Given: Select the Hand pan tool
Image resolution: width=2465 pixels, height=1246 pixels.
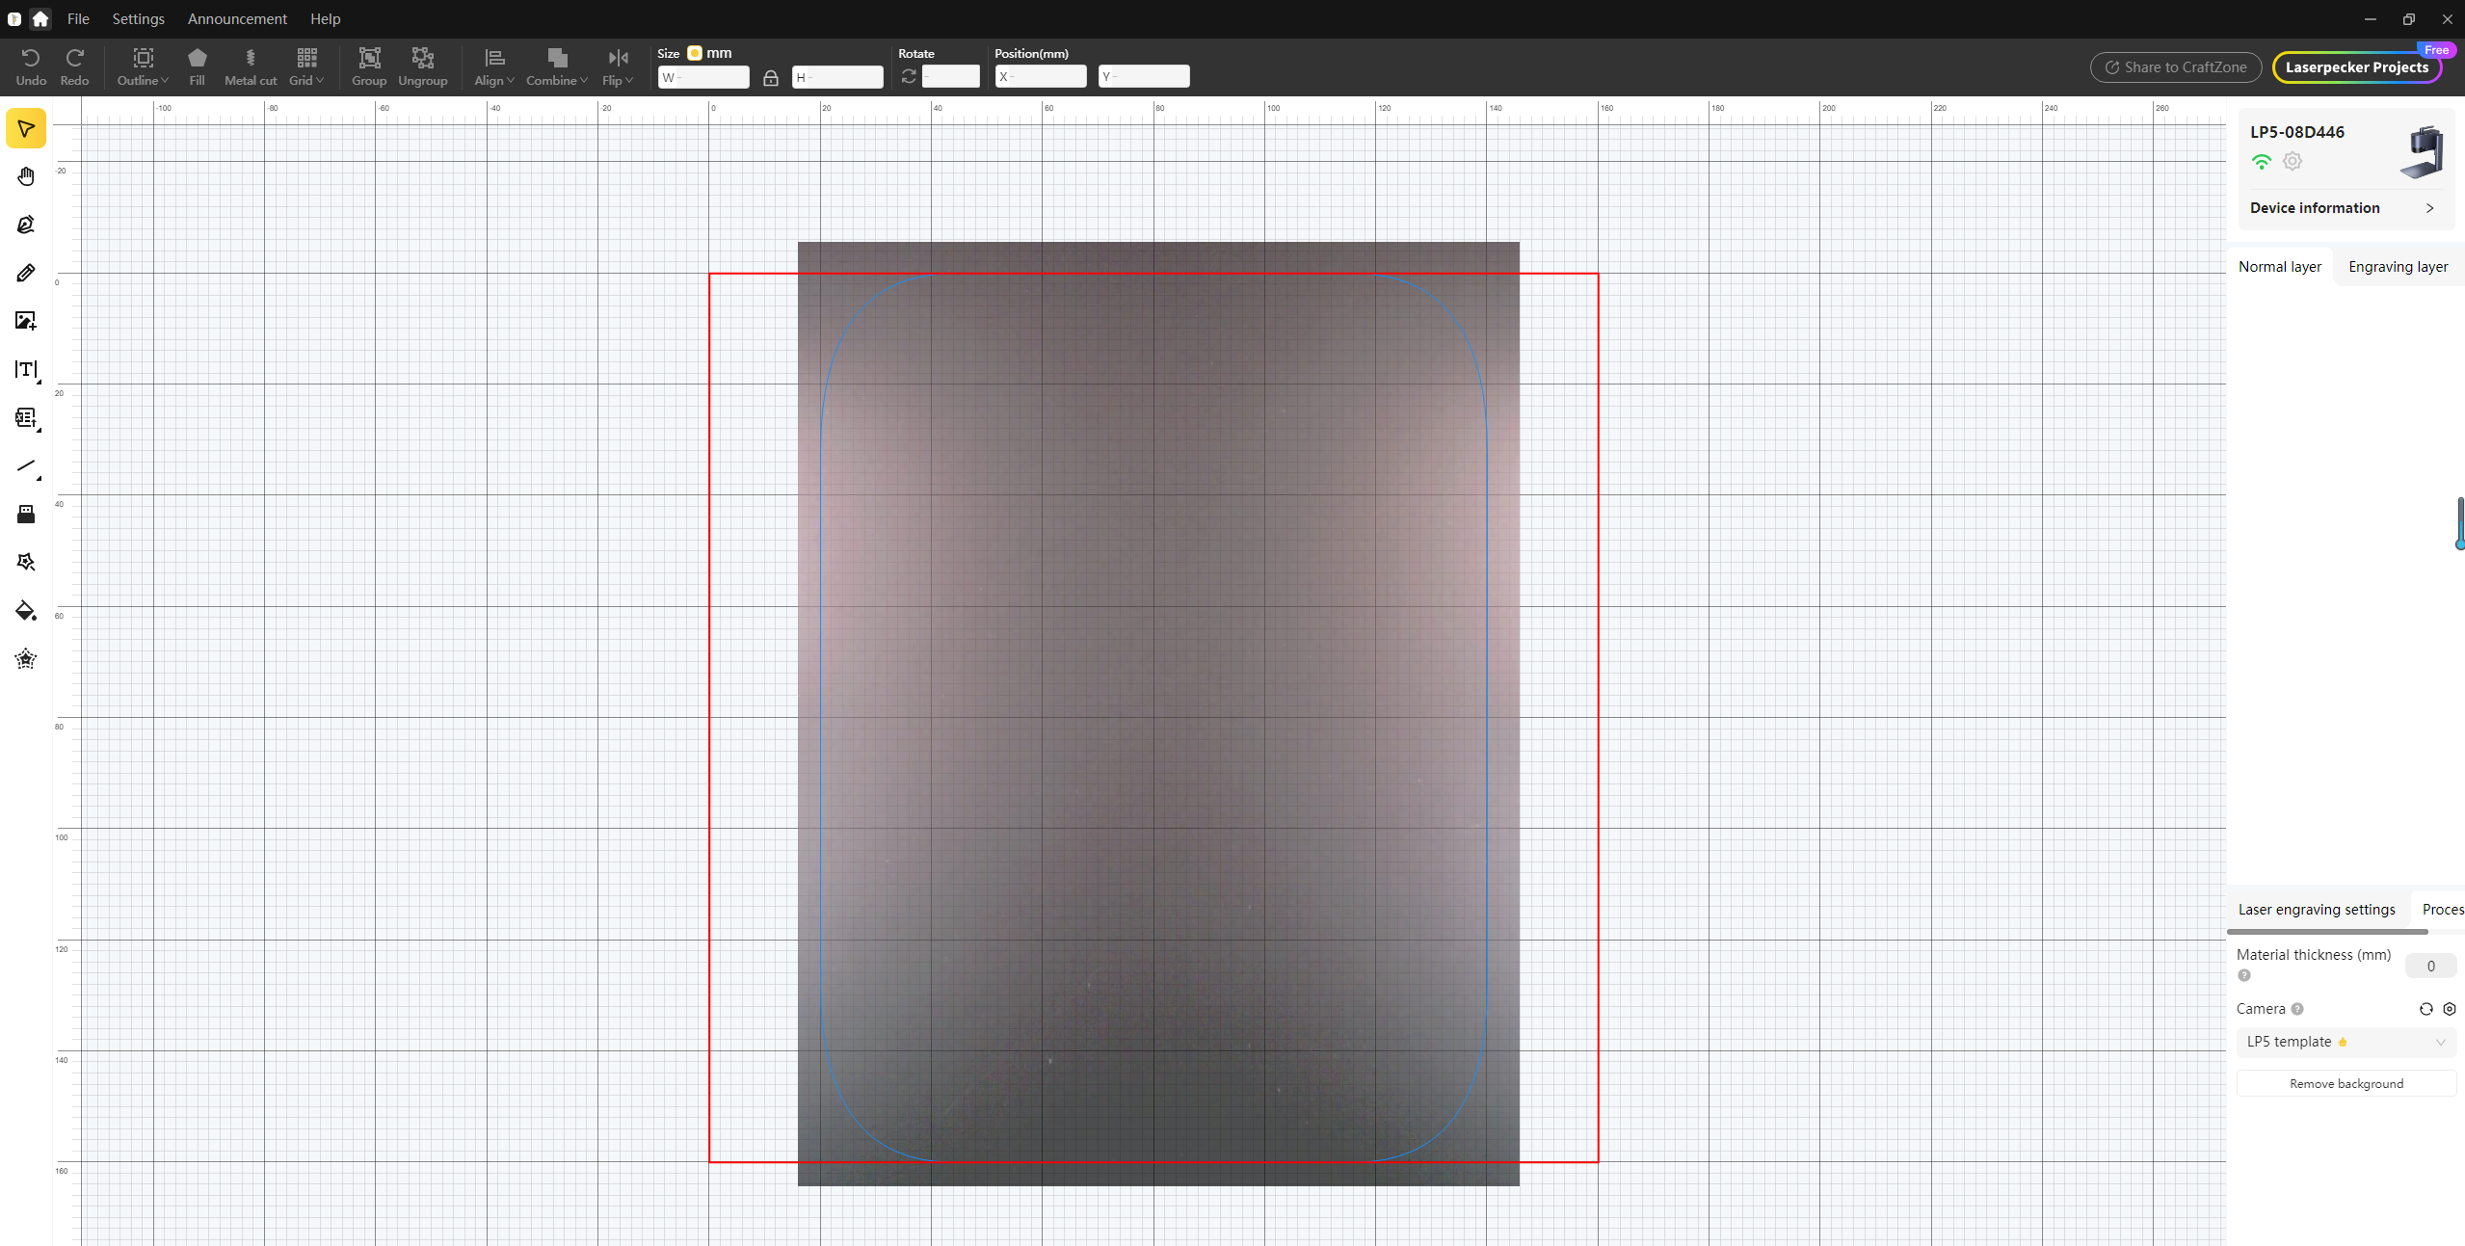Looking at the screenshot, I should (26, 176).
